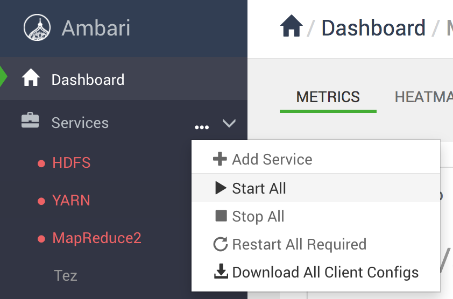
Task: Click the square stop icon for Stop All
Action: click(x=221, y=216)
